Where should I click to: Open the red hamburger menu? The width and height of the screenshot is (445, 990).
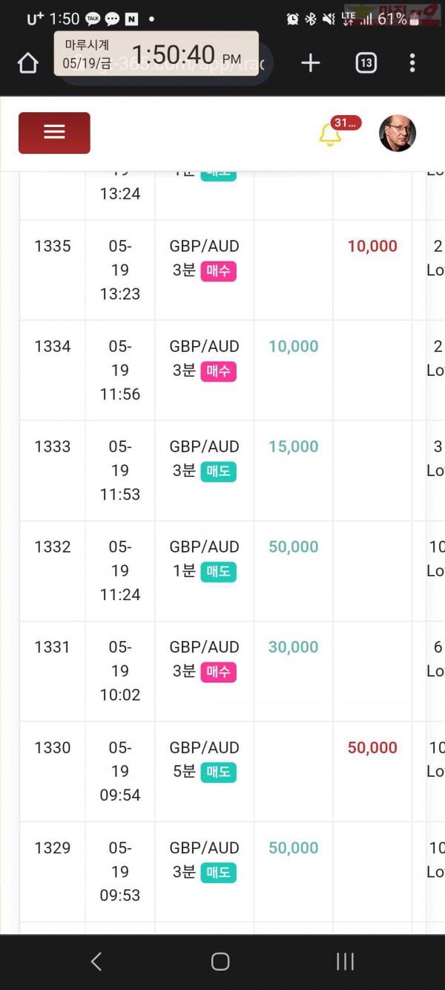(54, 133)
